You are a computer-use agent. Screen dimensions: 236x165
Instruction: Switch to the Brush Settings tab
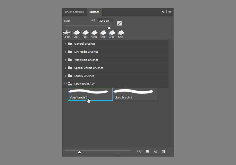74,12
